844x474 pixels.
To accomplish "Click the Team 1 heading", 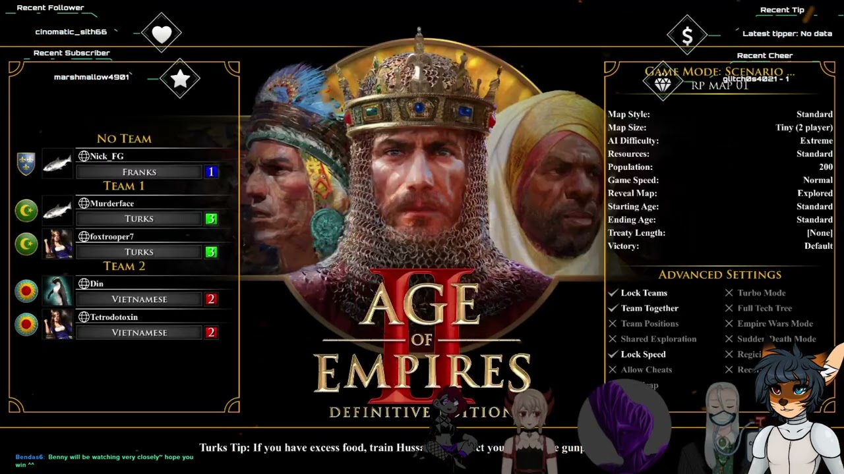I will pos(124,186).
